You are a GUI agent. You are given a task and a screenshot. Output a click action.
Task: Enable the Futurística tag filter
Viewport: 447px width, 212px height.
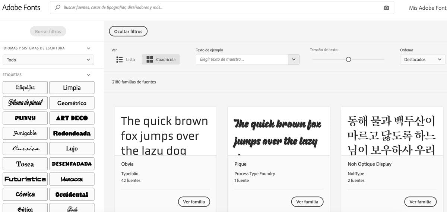click(25, 179)
